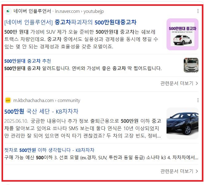The height and width of the screenshot is (185, 204).
Task: Click the lower 관련문서 더보기 text
Action: (x=177, y=171)
